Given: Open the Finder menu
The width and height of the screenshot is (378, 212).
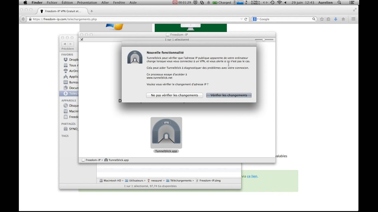Looking at the screenshot, I should [37, 3].
